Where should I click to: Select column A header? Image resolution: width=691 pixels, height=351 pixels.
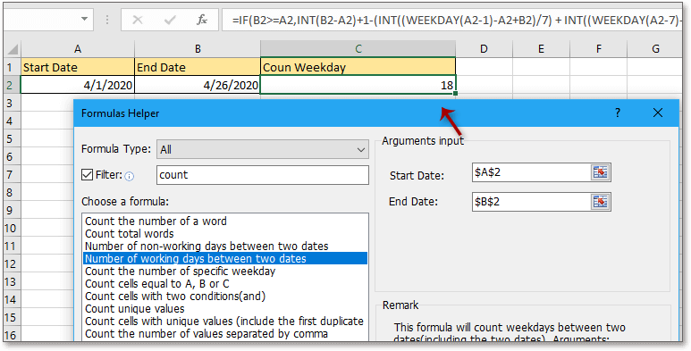point(78,49)
